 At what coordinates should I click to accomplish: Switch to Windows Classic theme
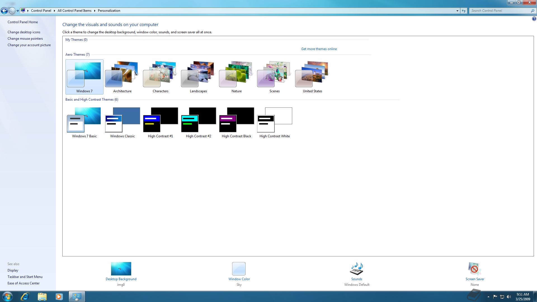(122, 122)
